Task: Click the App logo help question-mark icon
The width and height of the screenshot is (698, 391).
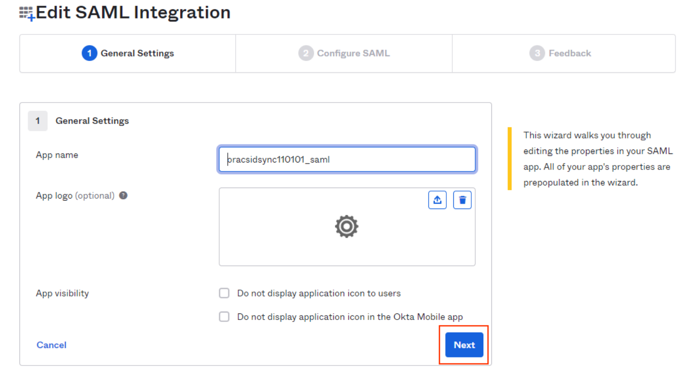Action: 123,195
